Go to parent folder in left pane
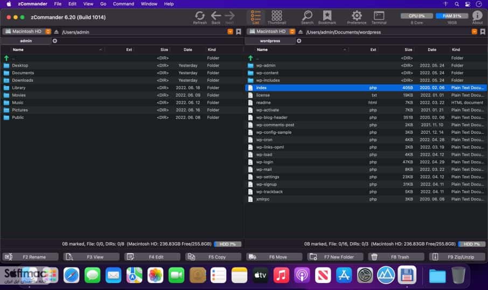Viewport: 488px width, 290px height. click(x=122, y=58)
